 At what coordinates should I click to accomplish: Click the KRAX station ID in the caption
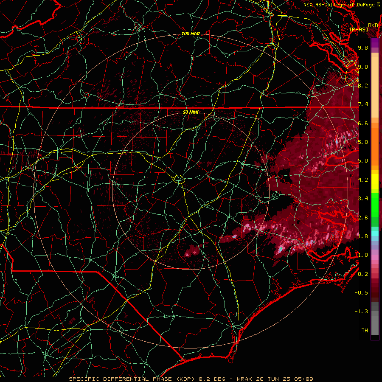[x=244, y=379]
